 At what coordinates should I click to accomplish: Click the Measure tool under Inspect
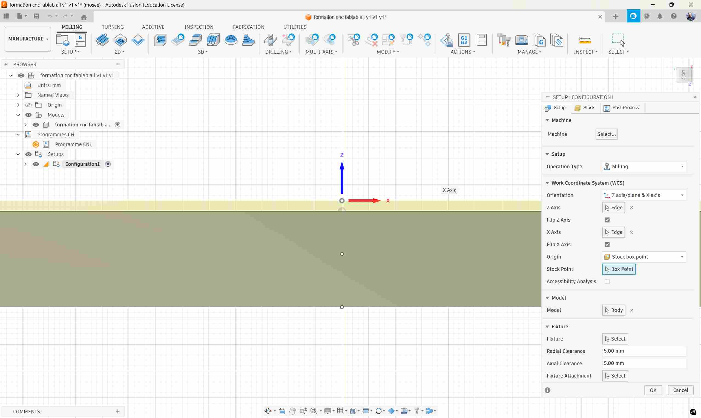[x=585, y=40]
